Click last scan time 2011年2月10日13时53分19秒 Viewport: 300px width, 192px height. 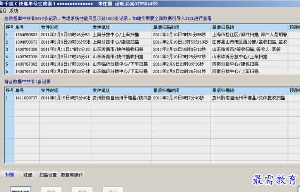(x=181, y=42)
